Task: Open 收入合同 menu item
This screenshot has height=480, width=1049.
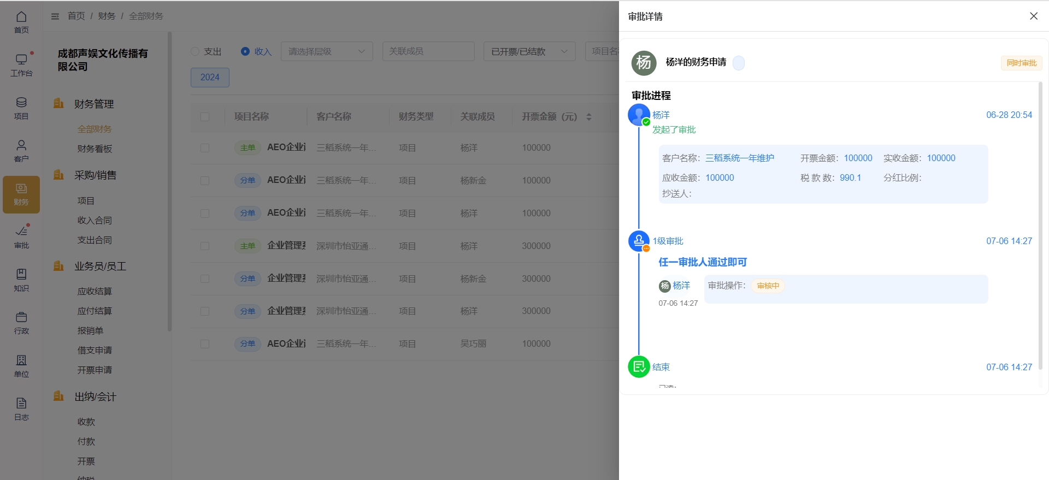Action: (95, 220)
